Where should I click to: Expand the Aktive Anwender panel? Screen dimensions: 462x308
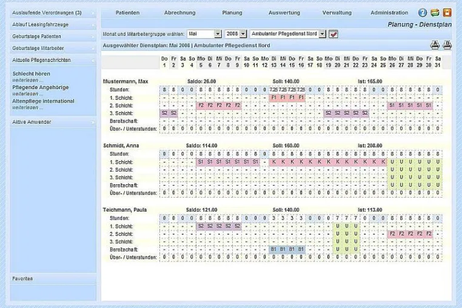point(53,122)
